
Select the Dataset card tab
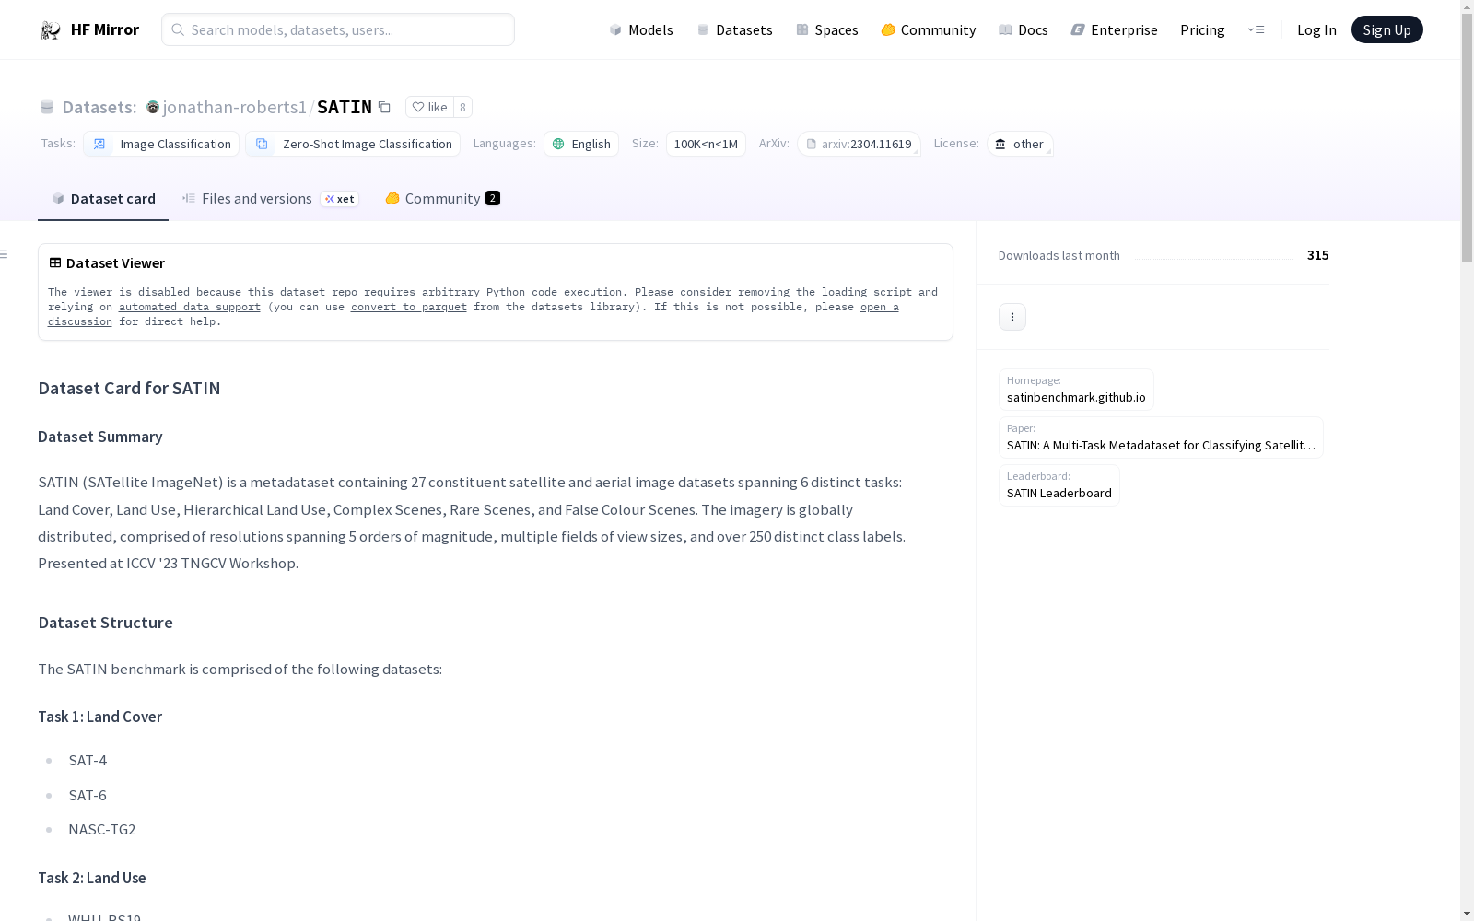[103, 199]
